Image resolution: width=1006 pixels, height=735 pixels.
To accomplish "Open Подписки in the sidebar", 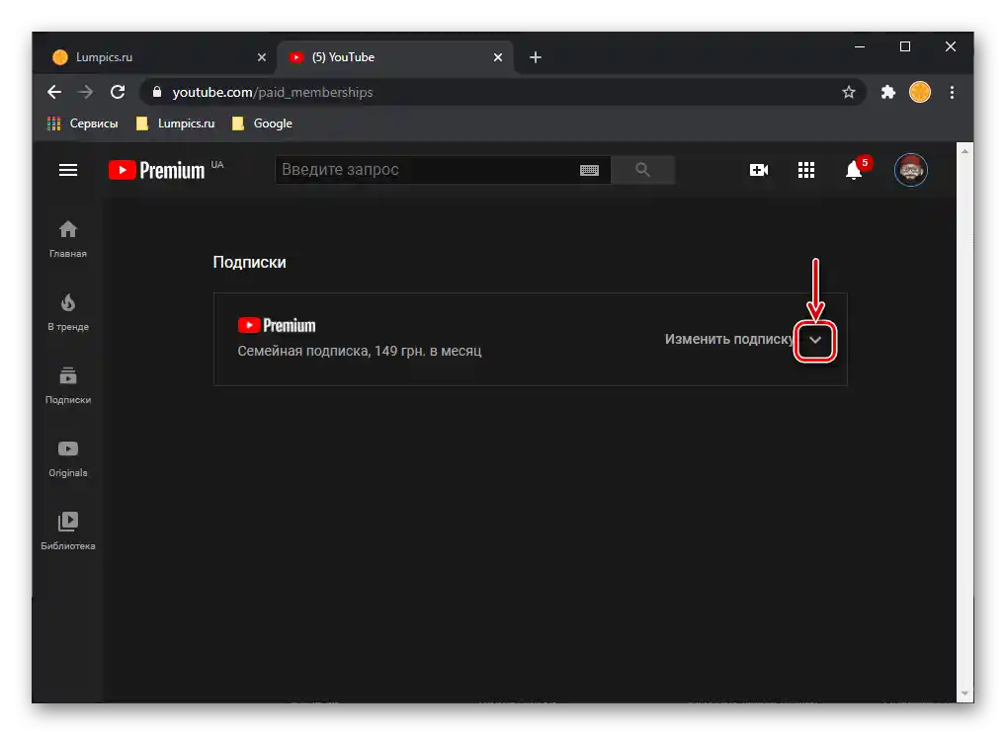I will point(68,385).
